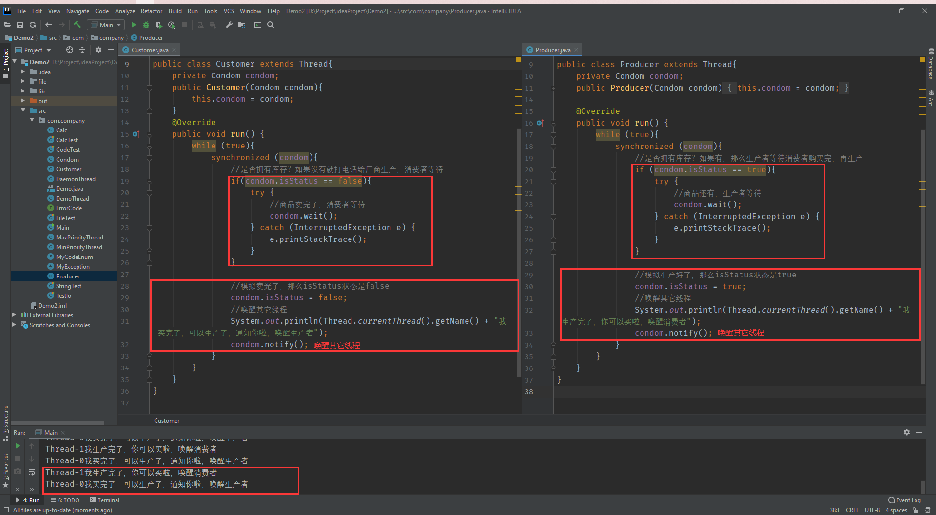
Task: Close the Customer.java tab
Action: point(174,50)
